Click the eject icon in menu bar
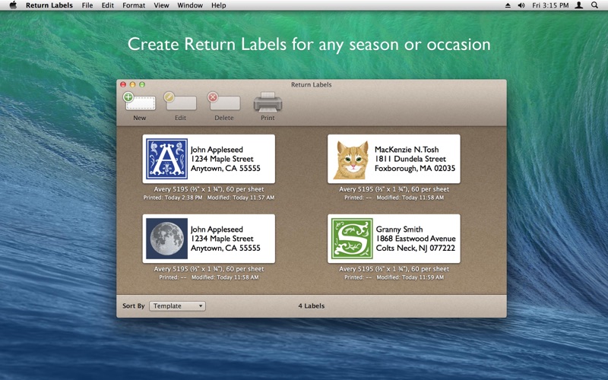This screenshot has height=380, width=608. point(508,5)
